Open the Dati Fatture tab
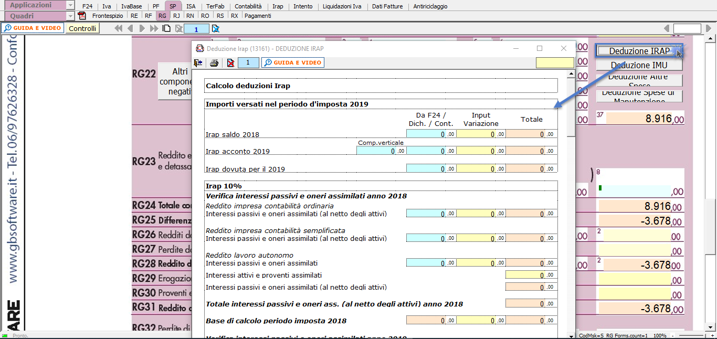Screen dimensions: 717x339 click(x=387, y=6)
